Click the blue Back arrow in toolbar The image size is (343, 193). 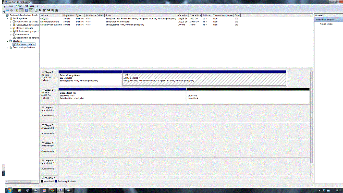[x=7, y=10]
